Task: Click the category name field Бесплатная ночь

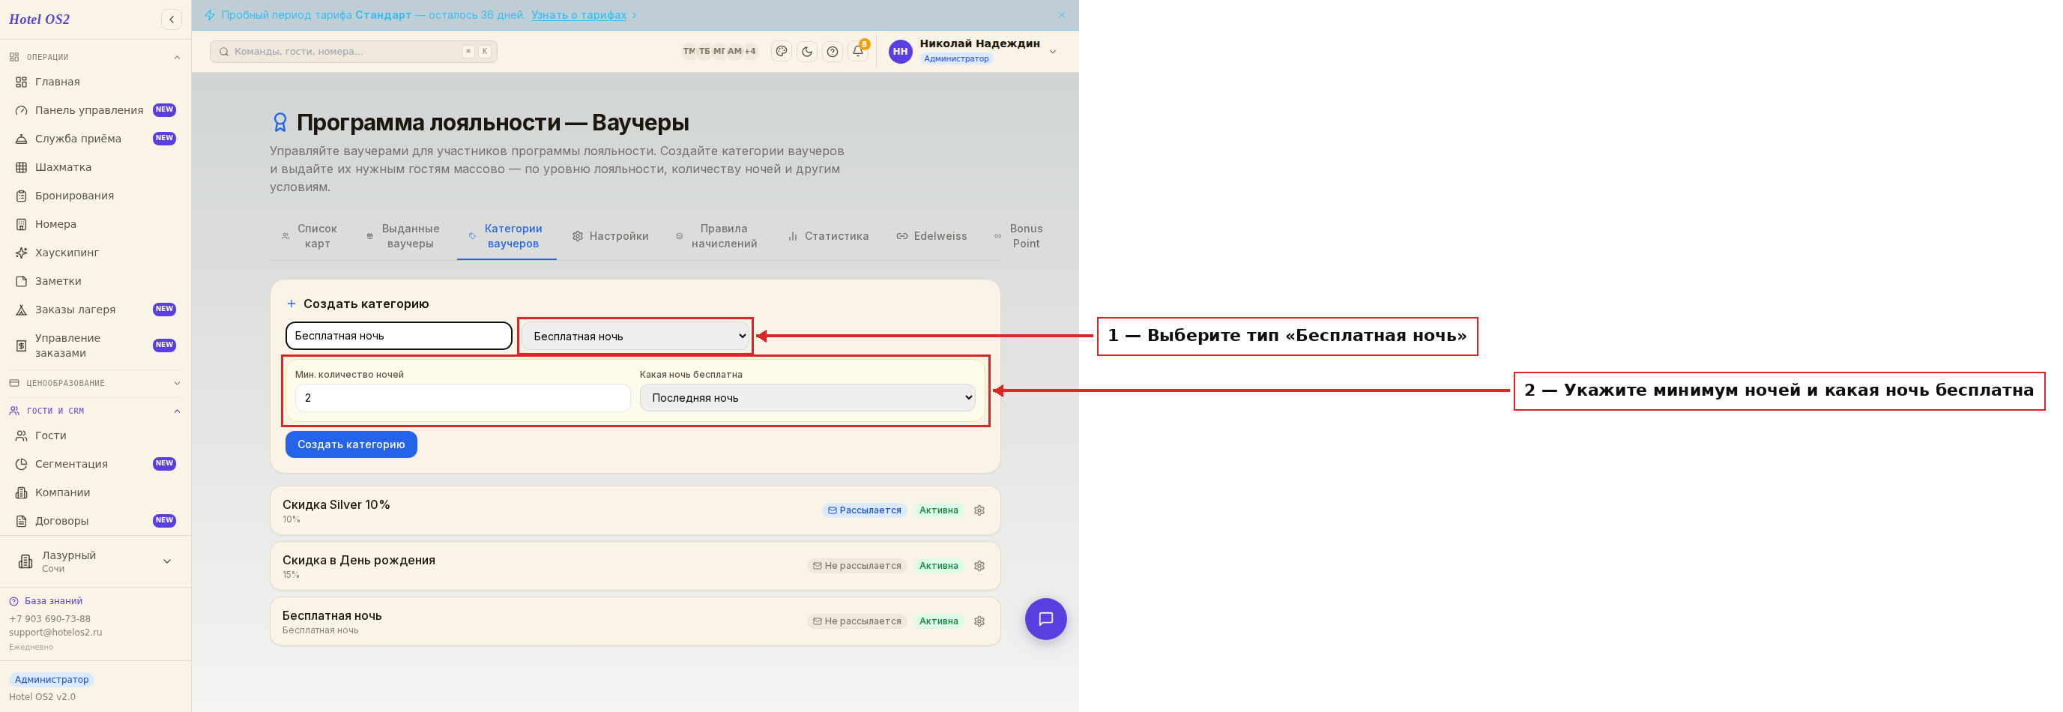Action: (399, 336)
